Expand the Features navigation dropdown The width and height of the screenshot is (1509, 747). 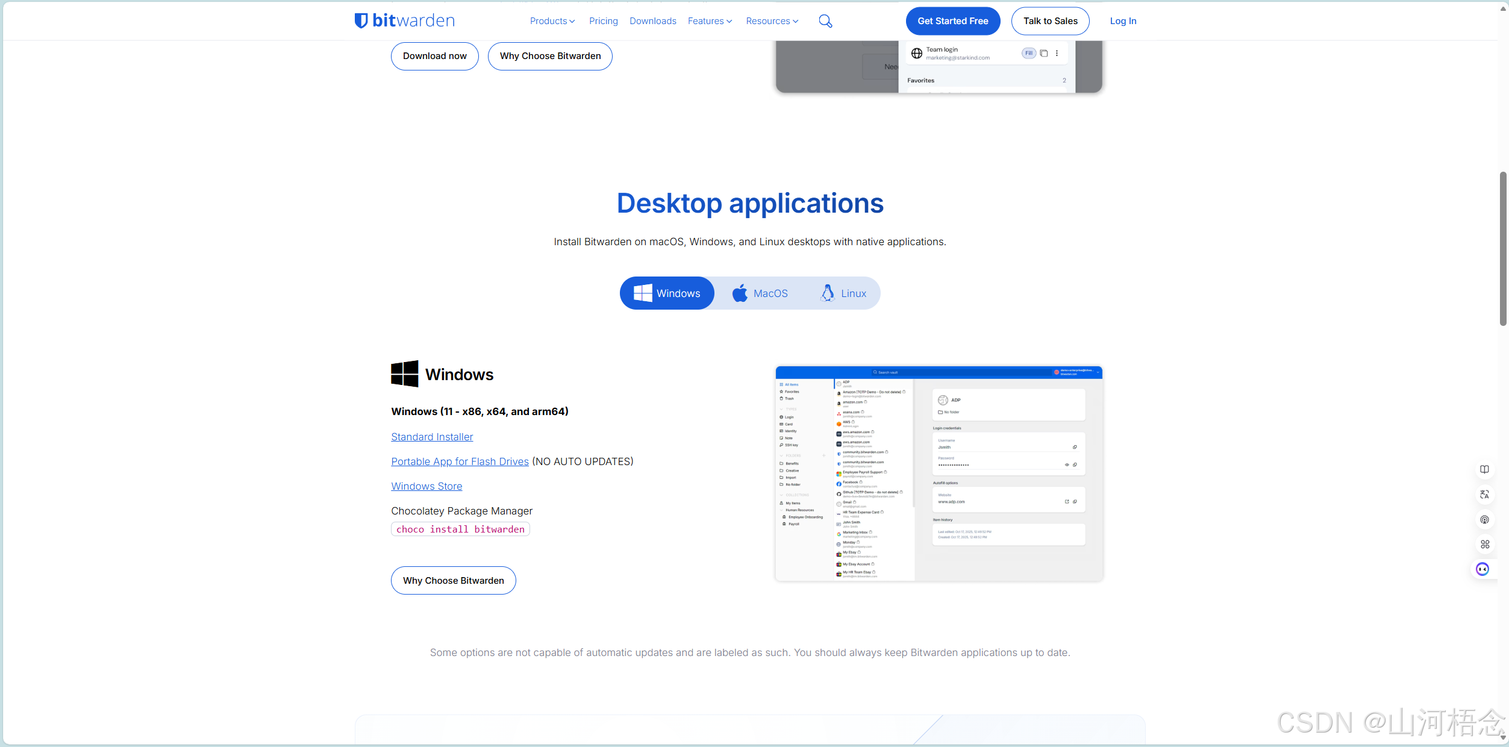click(710, 21)
